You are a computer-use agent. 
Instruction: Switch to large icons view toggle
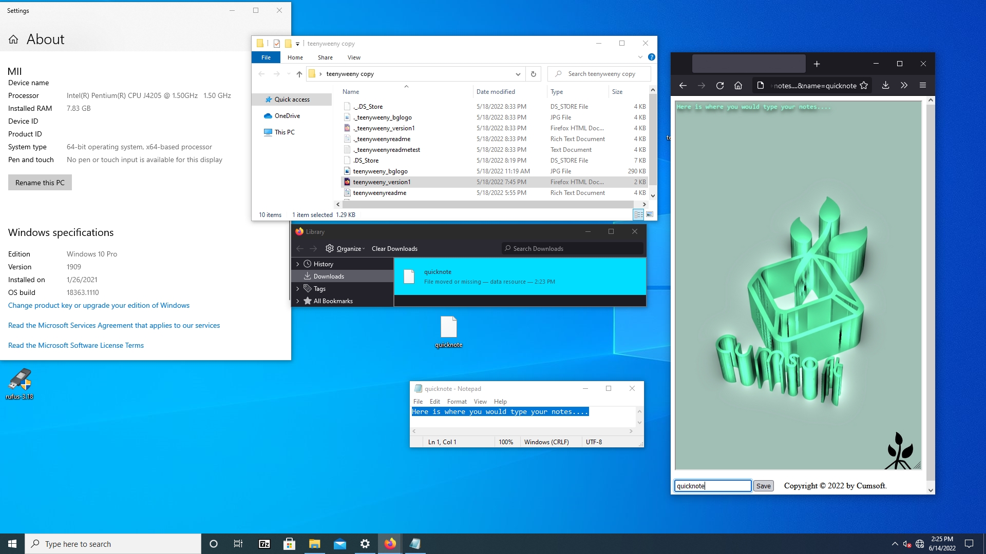coord(650,214)
